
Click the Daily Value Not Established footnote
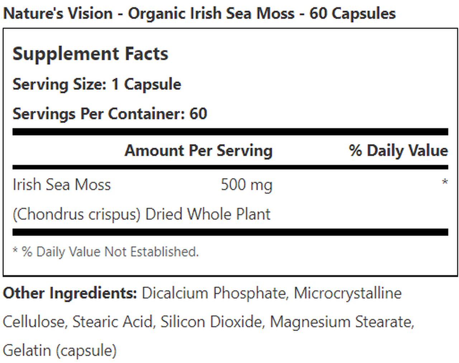[106, 252]
